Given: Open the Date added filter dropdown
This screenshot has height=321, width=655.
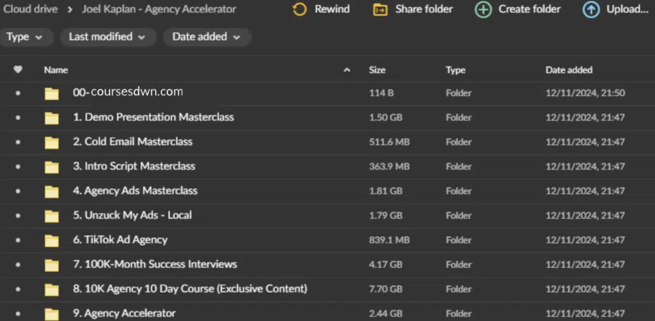Looking at the screenshot, I should 207,37.
